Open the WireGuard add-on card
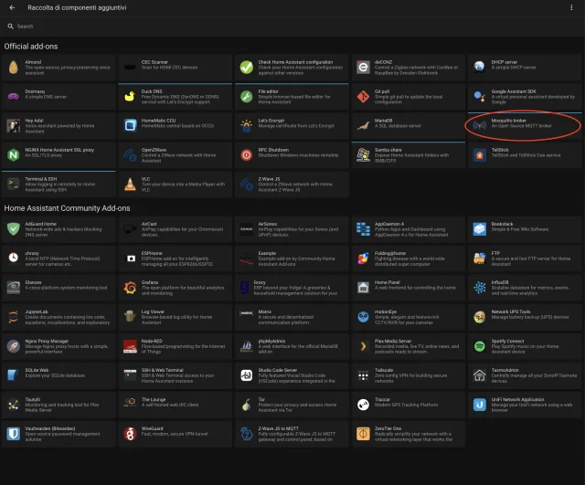 174,431
